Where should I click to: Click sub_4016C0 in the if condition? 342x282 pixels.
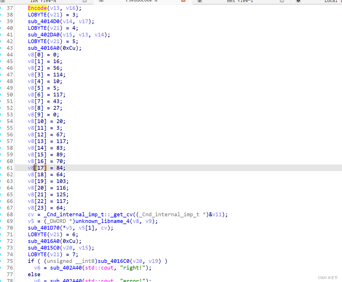click(114, 261)
